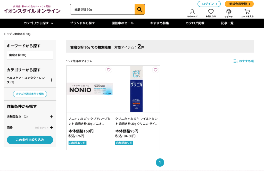Go to ブランドから探す menu
Screen dimensions: 264x171
click(82, 23)
